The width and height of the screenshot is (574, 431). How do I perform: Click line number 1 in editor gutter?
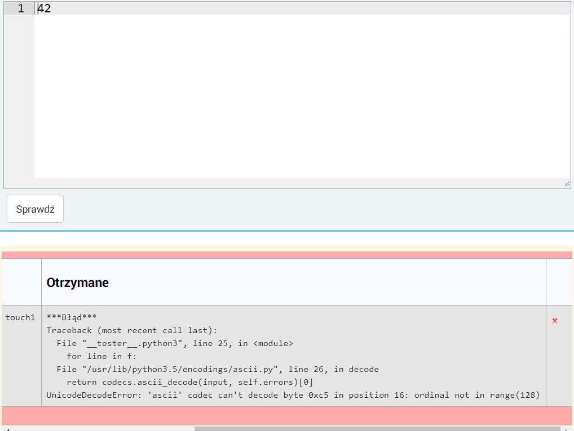pos(21,8)
